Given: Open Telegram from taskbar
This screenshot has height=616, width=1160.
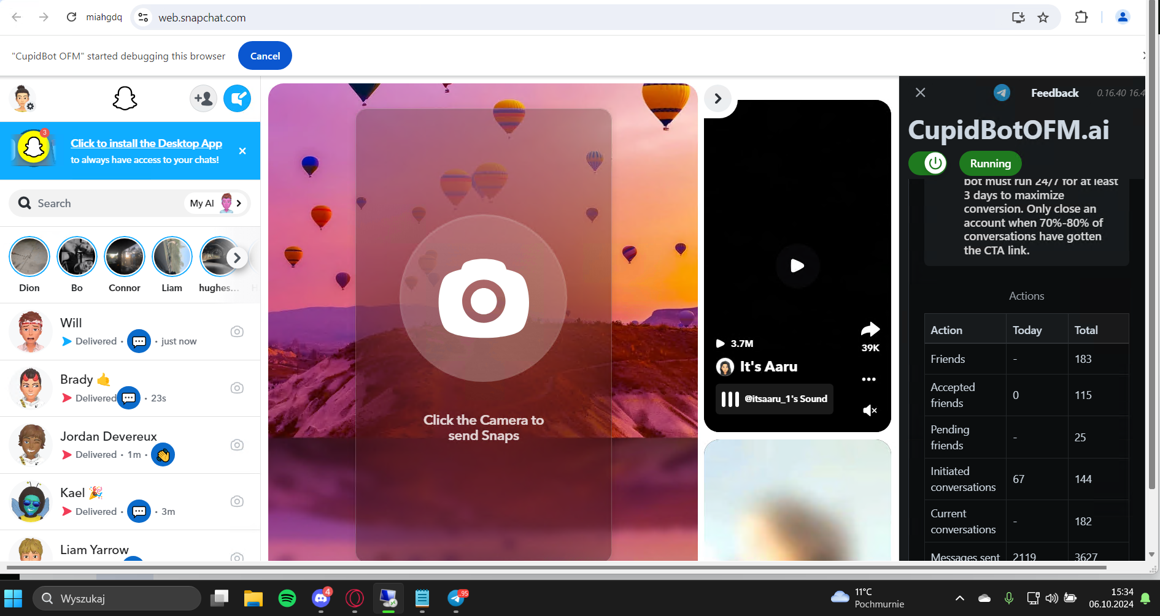Looking at the screenshot, I should pos(456,598).
